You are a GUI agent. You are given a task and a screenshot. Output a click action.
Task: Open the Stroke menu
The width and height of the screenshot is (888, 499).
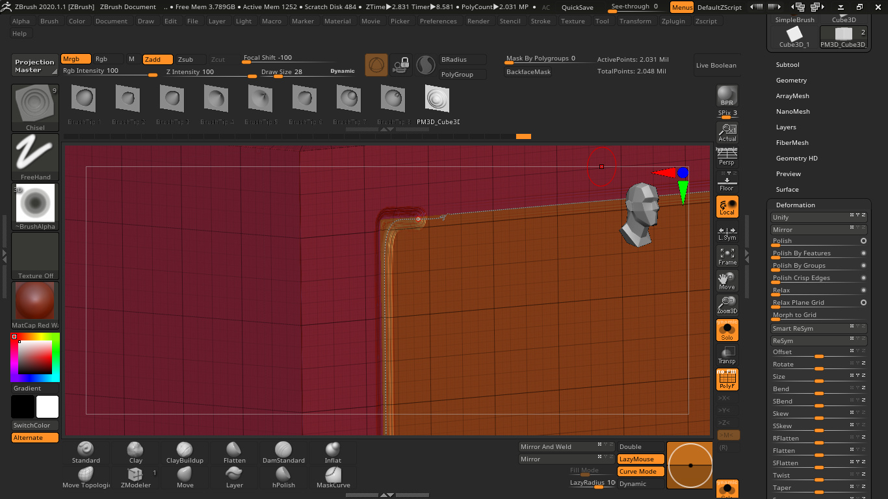pyautogui.click(x=540, y=21)
